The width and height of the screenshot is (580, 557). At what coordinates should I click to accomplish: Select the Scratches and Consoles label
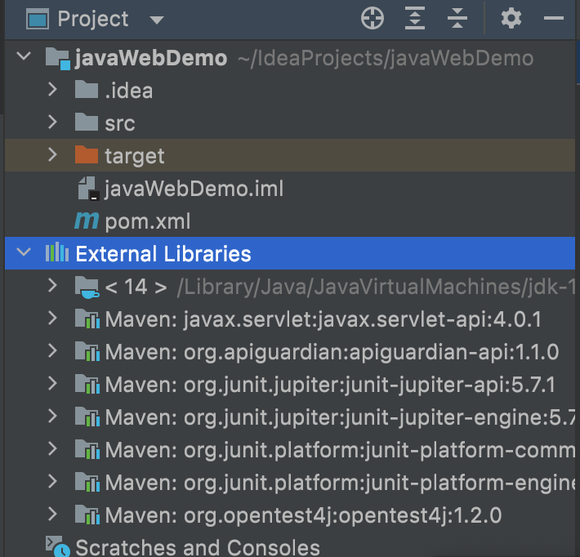click(198, 547)
